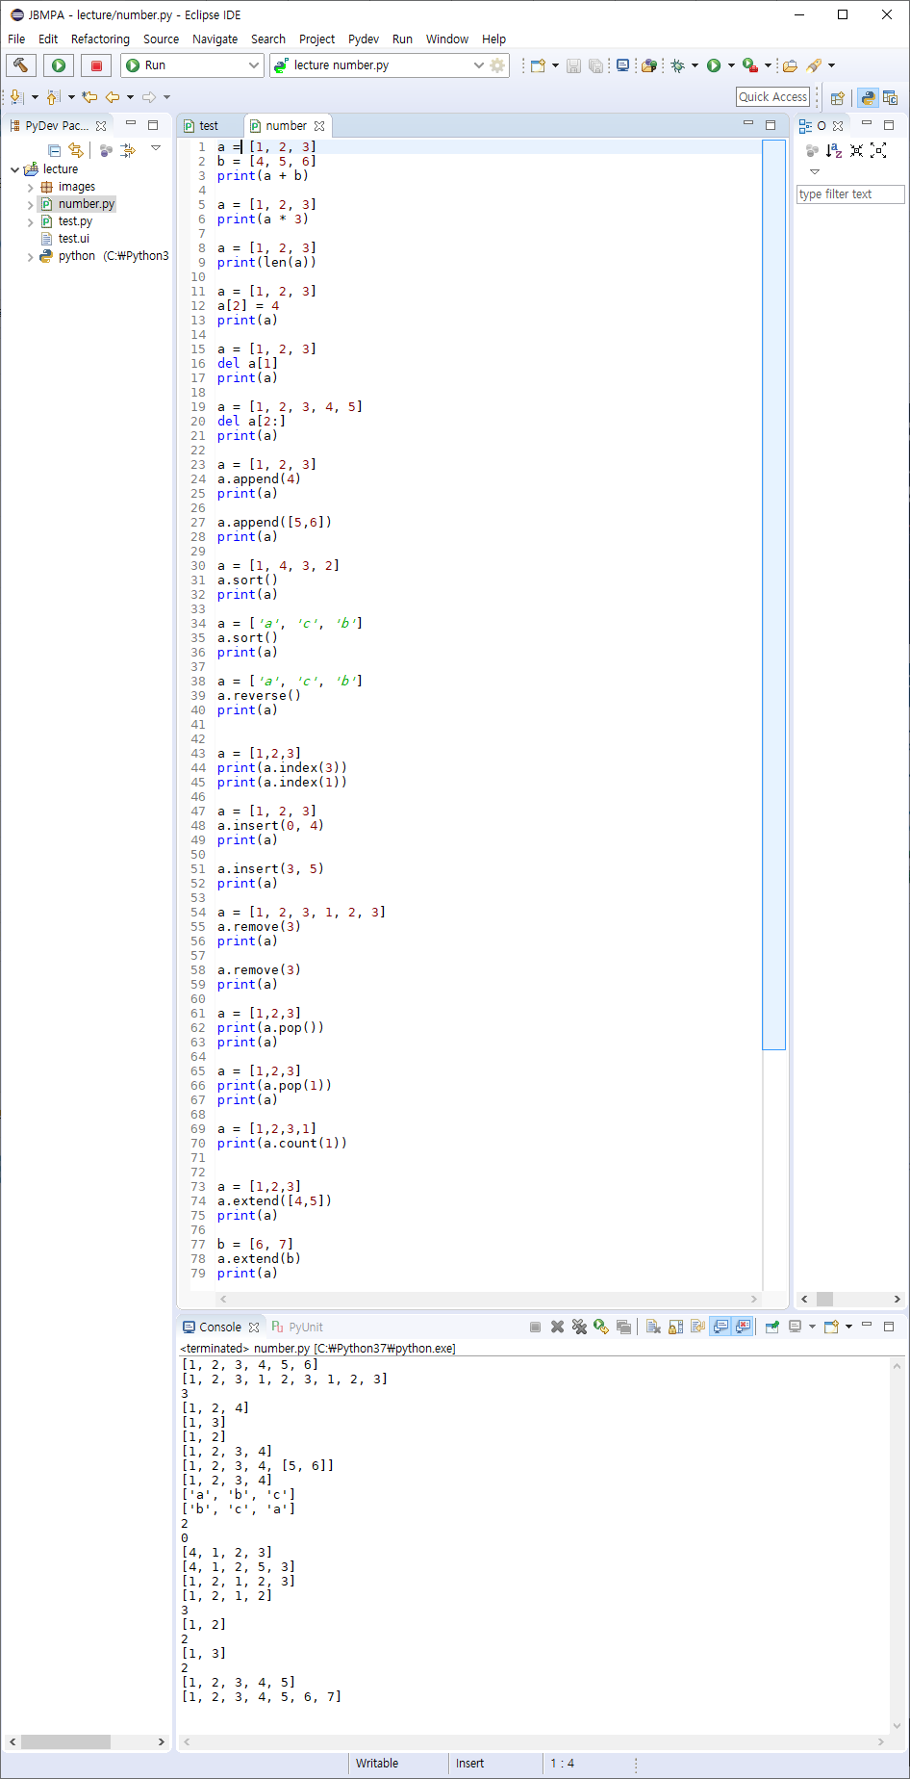
Task: Open the Open Console dropdown arrow
Action: (x=848, y=1327)
